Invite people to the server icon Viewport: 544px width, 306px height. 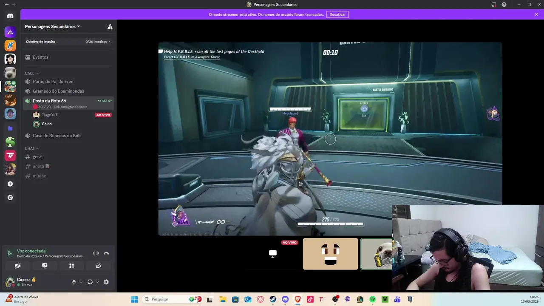(x=110, y=26)
